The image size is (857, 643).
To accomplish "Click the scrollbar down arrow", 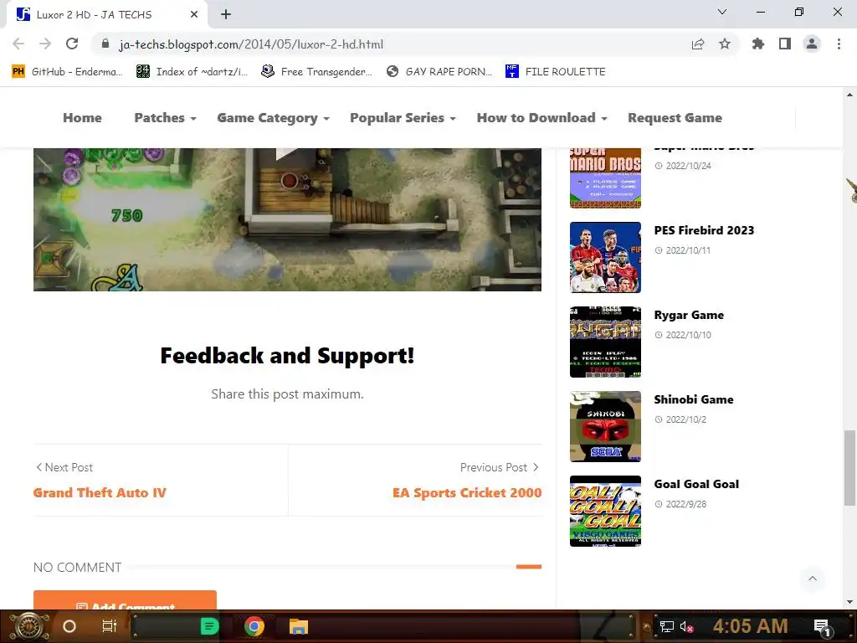I will (849, 602).
